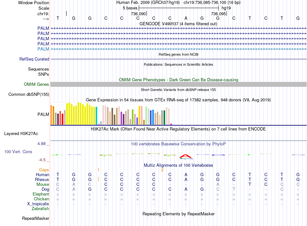Click the dark green bar in GTEx chart
Screen dimensions: 307x226
pos(164,118)
